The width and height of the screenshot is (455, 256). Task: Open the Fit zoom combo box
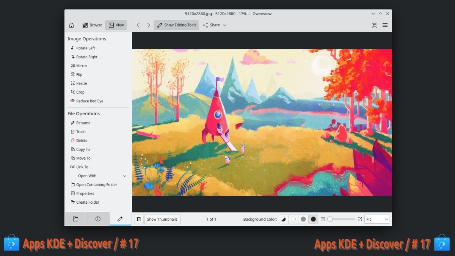click(377, 219)
